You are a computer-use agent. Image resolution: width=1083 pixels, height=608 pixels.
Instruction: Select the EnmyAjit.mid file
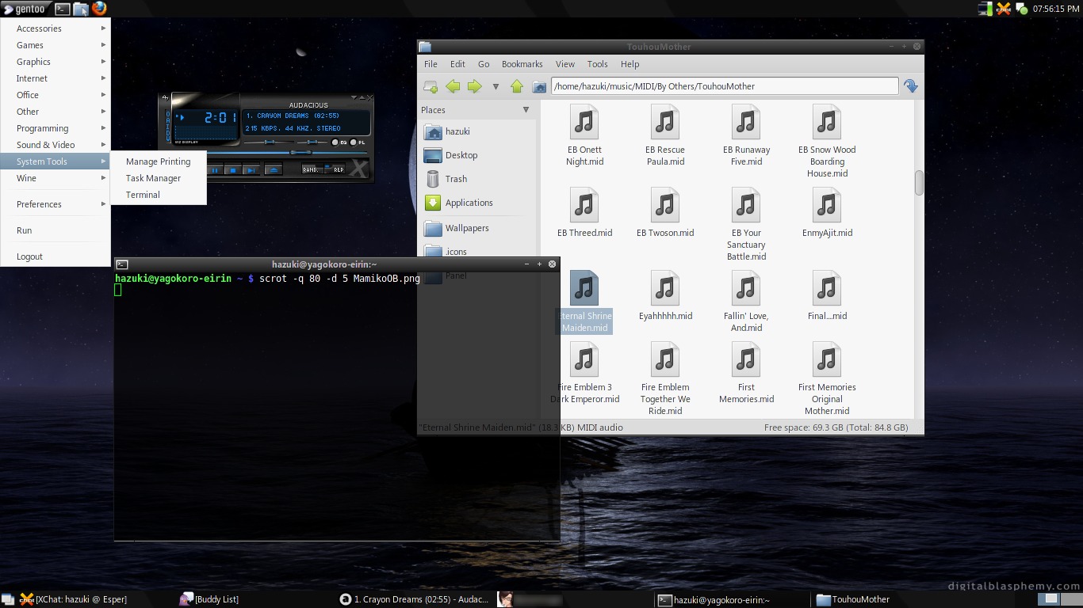tap(827, 212)
